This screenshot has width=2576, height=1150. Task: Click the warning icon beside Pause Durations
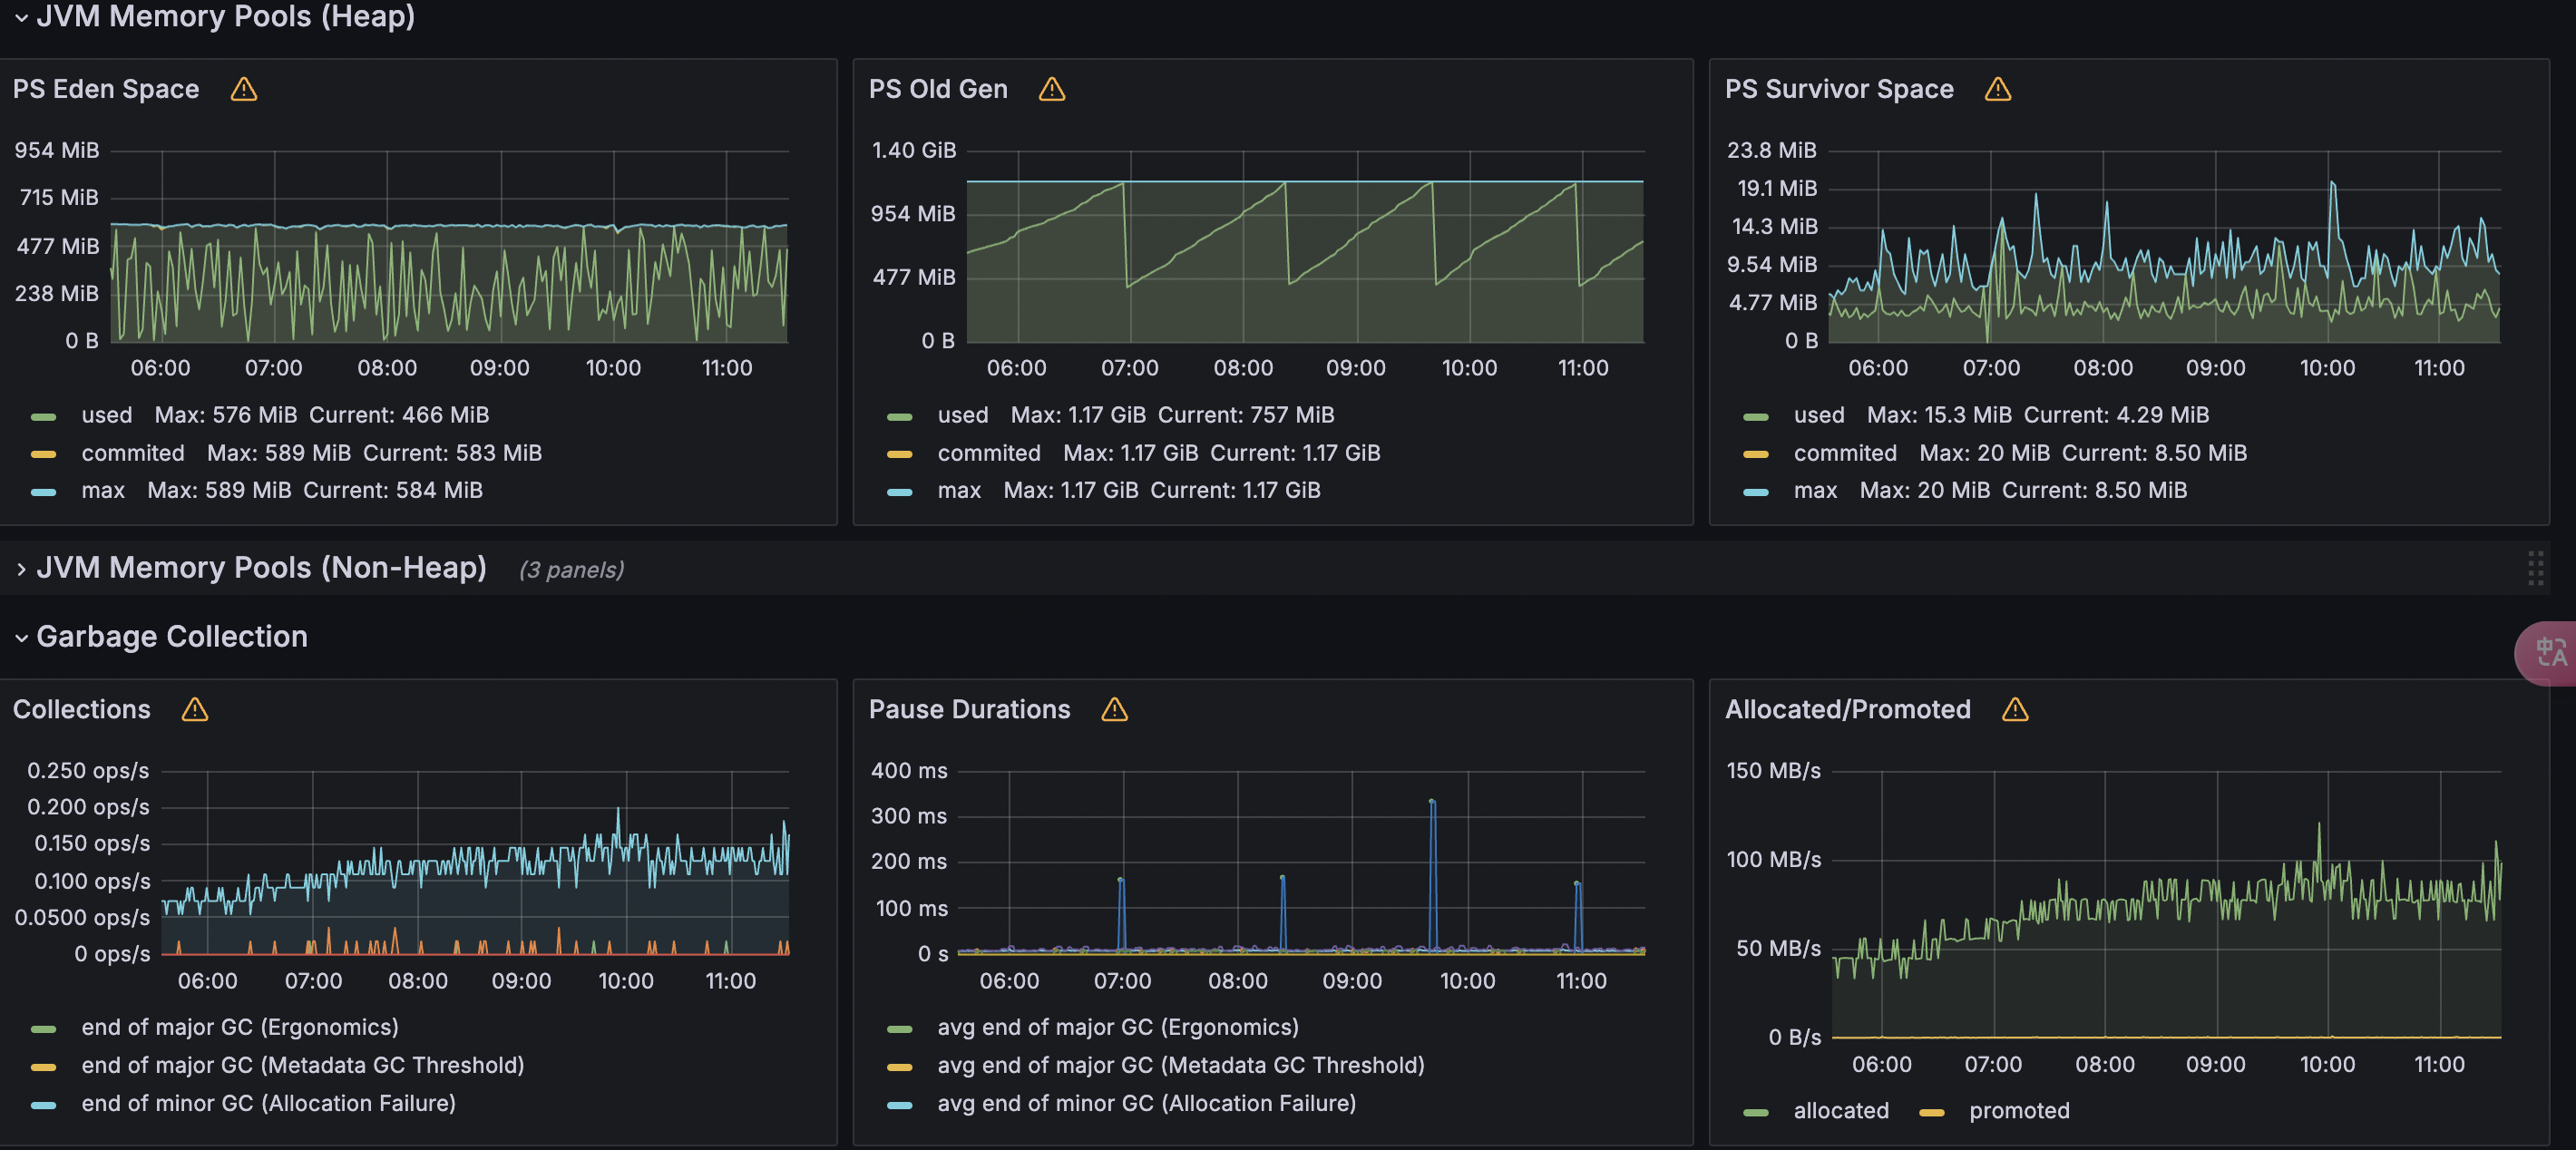(1114, 709)
